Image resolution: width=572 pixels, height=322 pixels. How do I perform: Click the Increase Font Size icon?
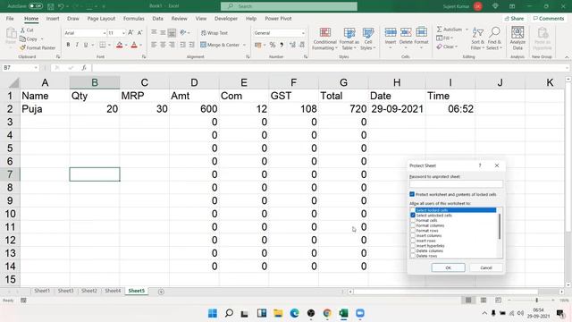click(x=130, y=33)
